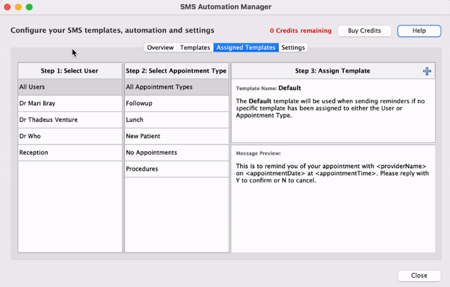This screenshot has height=287, width=450.
Task: Click the Step 1: Select User header
Action: [70, 71]
